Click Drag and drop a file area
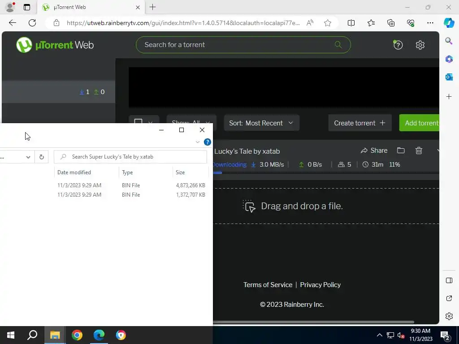 [326, 206]
